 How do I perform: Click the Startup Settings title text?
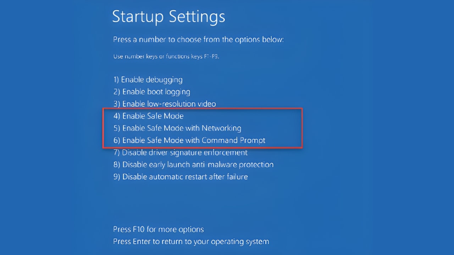168,16
